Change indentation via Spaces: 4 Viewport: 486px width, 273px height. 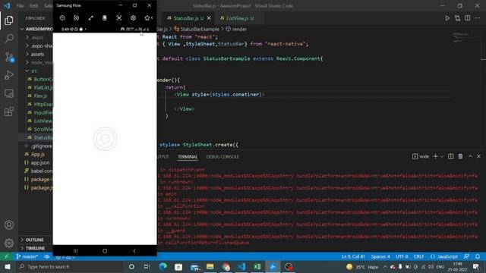click(380, 256)
